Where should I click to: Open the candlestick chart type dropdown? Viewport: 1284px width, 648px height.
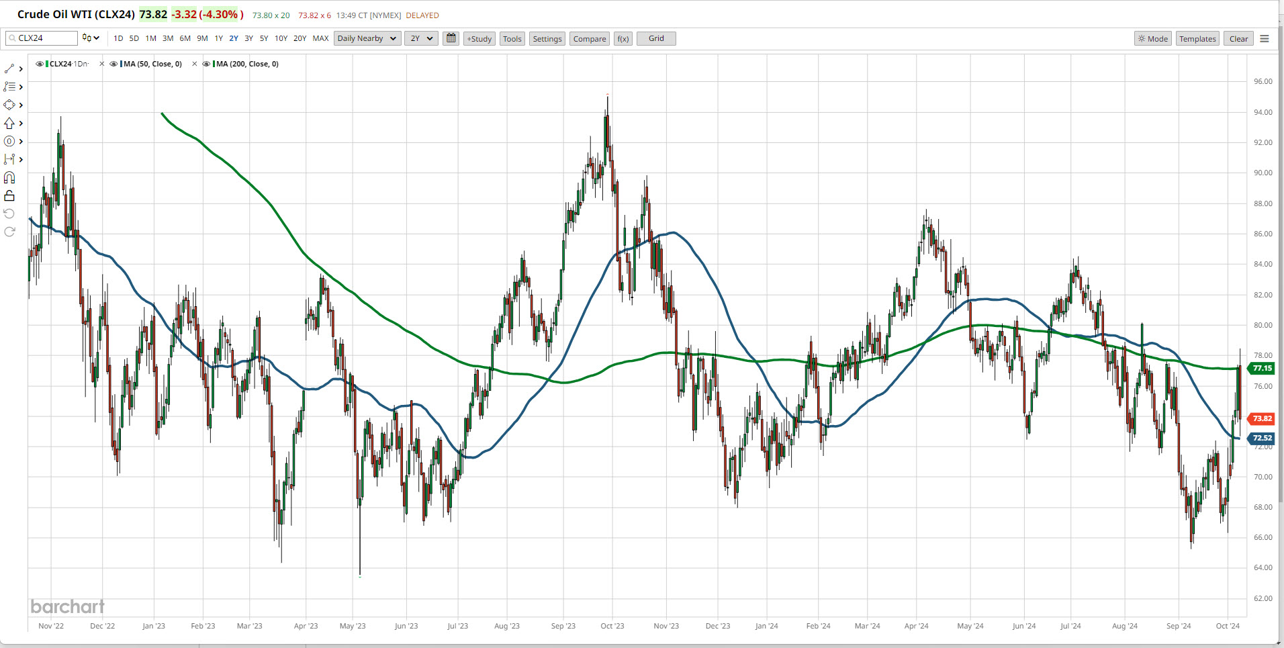[x=91, y=38]
